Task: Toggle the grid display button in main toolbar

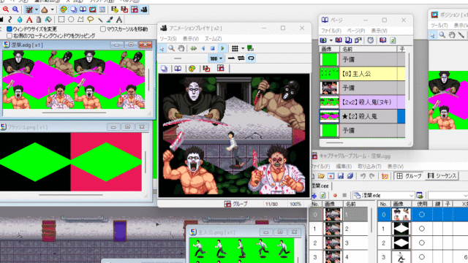Action: pos(29,9)
